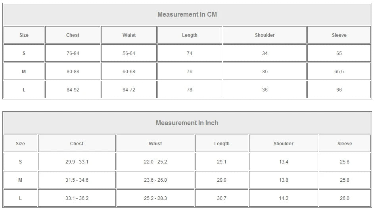
Task: Click the 78 length cell
Action: (x=190, y=90)
